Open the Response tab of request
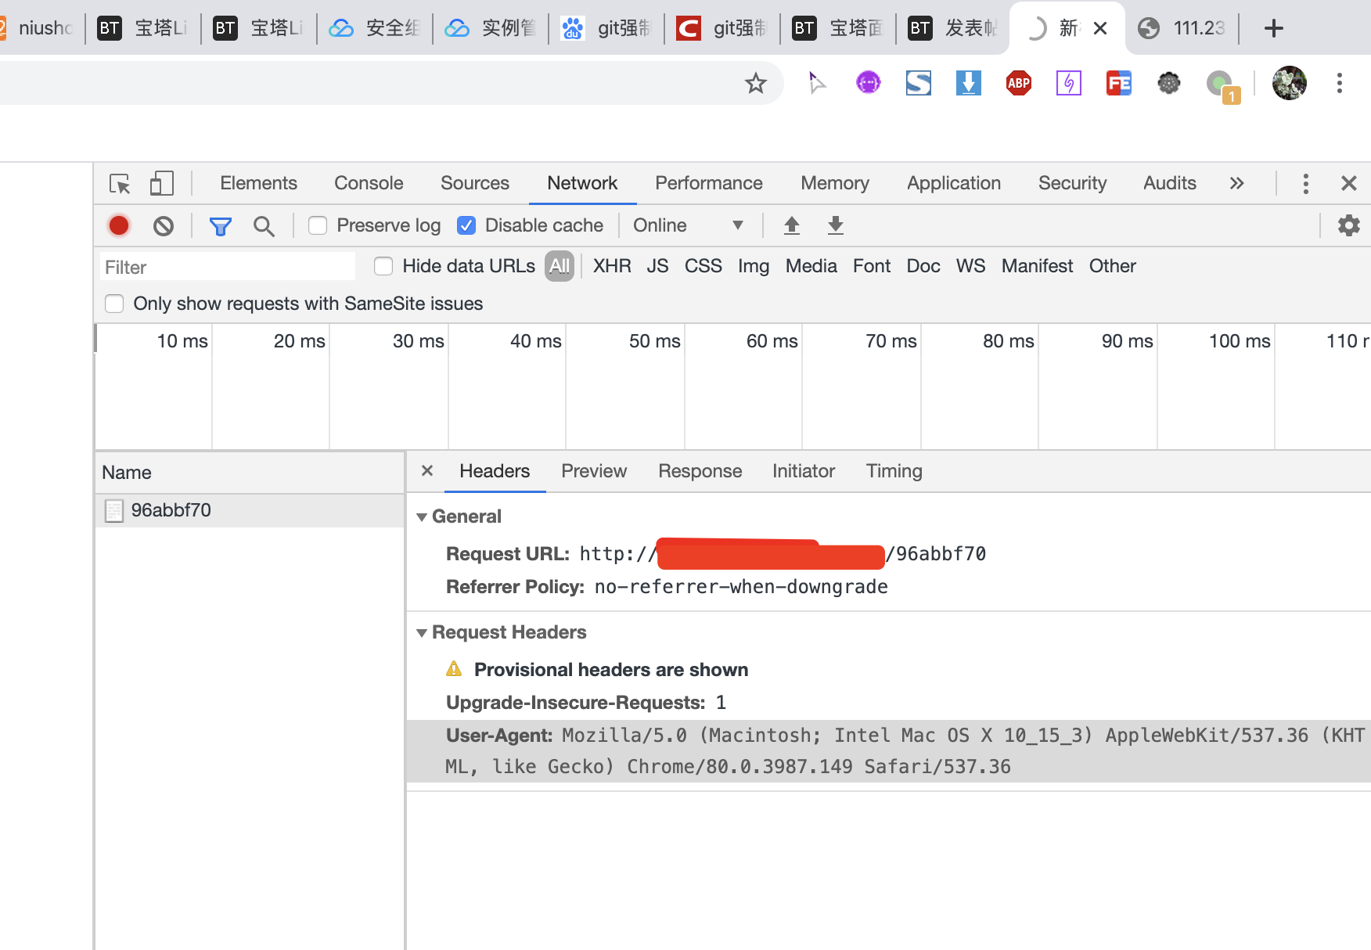Viewport: 1371px width, 950px height. [x=700, y=471]
